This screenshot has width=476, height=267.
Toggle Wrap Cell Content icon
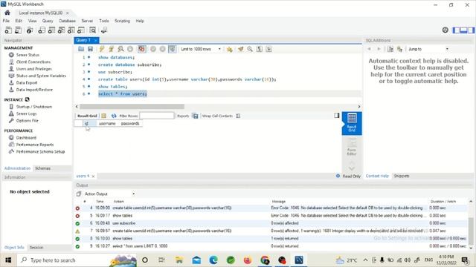pyautogui.click(x=238, y=116)
